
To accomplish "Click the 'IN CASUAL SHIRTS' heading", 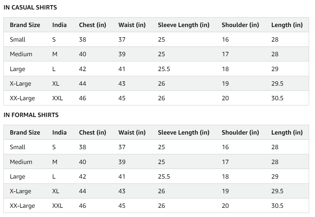I will tap(30, 8).
